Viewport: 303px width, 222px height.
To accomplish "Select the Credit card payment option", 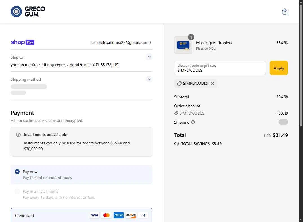I will 81,215.
